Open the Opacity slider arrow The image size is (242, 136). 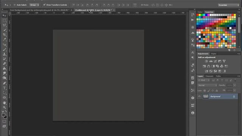coord(234,85)
